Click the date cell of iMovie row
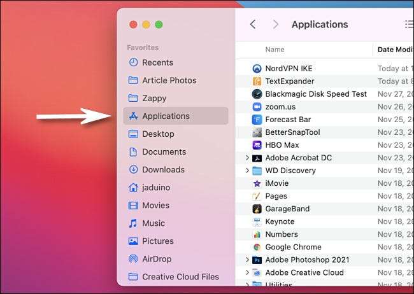Image resolution: width=414 pixels, height=294 pixels. point(396,183)
